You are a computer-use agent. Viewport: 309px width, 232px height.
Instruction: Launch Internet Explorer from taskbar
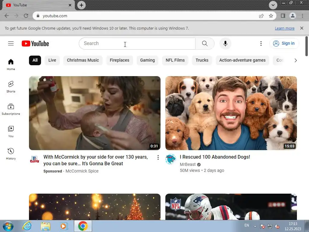pyautogui.click(x=27, y=226)
